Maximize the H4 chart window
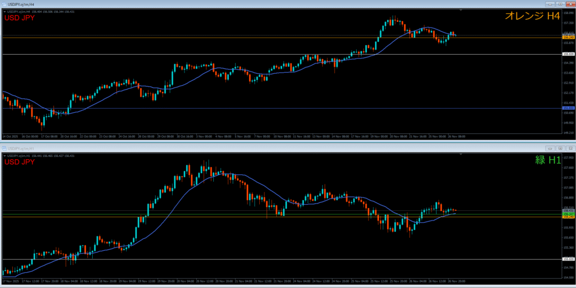Viewport: 576px width, 288px height. coord(560,4)
